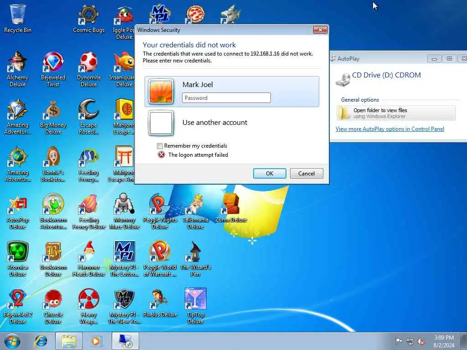467x350 pixels.
Task: Open the Recycle Bin desktop icon
Action: click(x=18, y=18)
